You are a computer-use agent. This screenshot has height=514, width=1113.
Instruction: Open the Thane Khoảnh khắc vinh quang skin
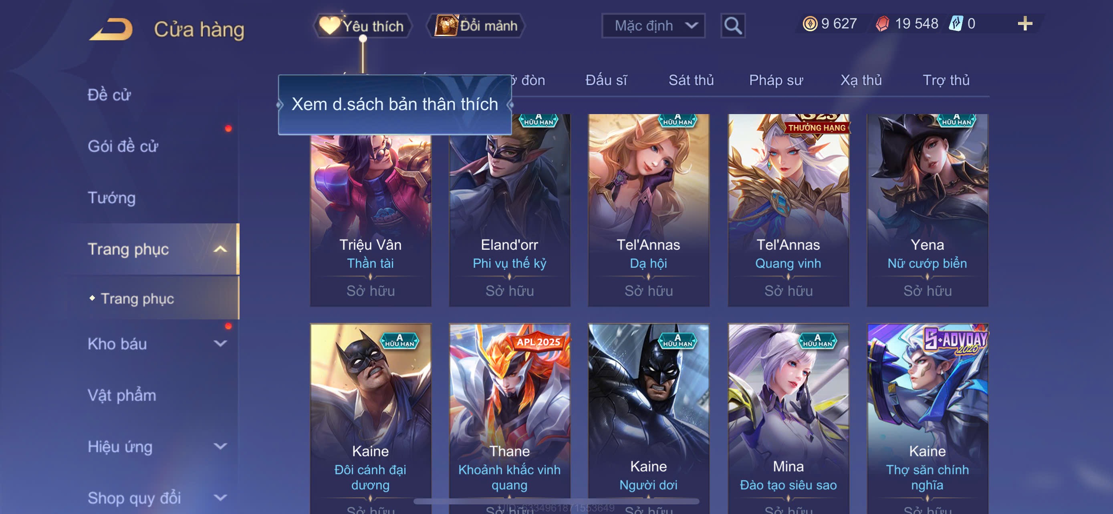509,419
